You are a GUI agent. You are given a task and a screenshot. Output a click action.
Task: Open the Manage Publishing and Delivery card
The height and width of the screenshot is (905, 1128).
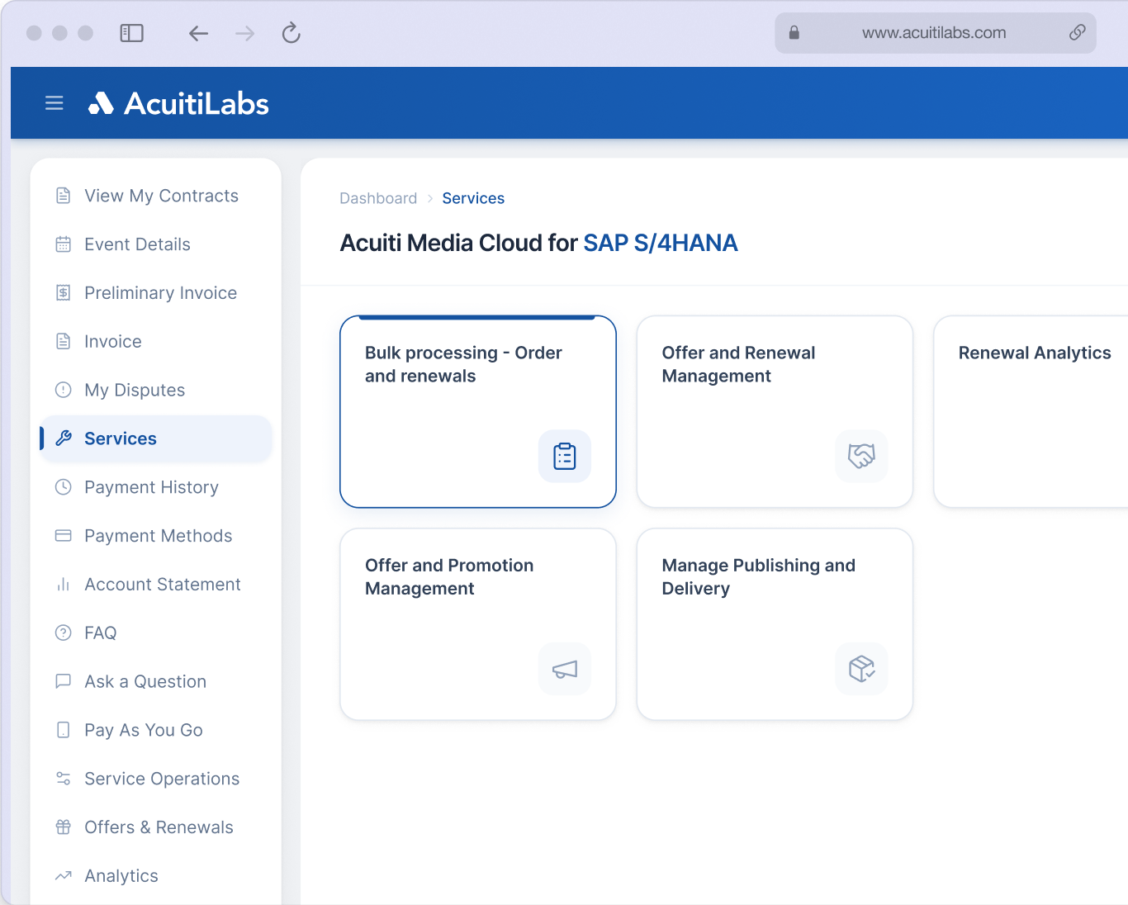click(775, 624)
